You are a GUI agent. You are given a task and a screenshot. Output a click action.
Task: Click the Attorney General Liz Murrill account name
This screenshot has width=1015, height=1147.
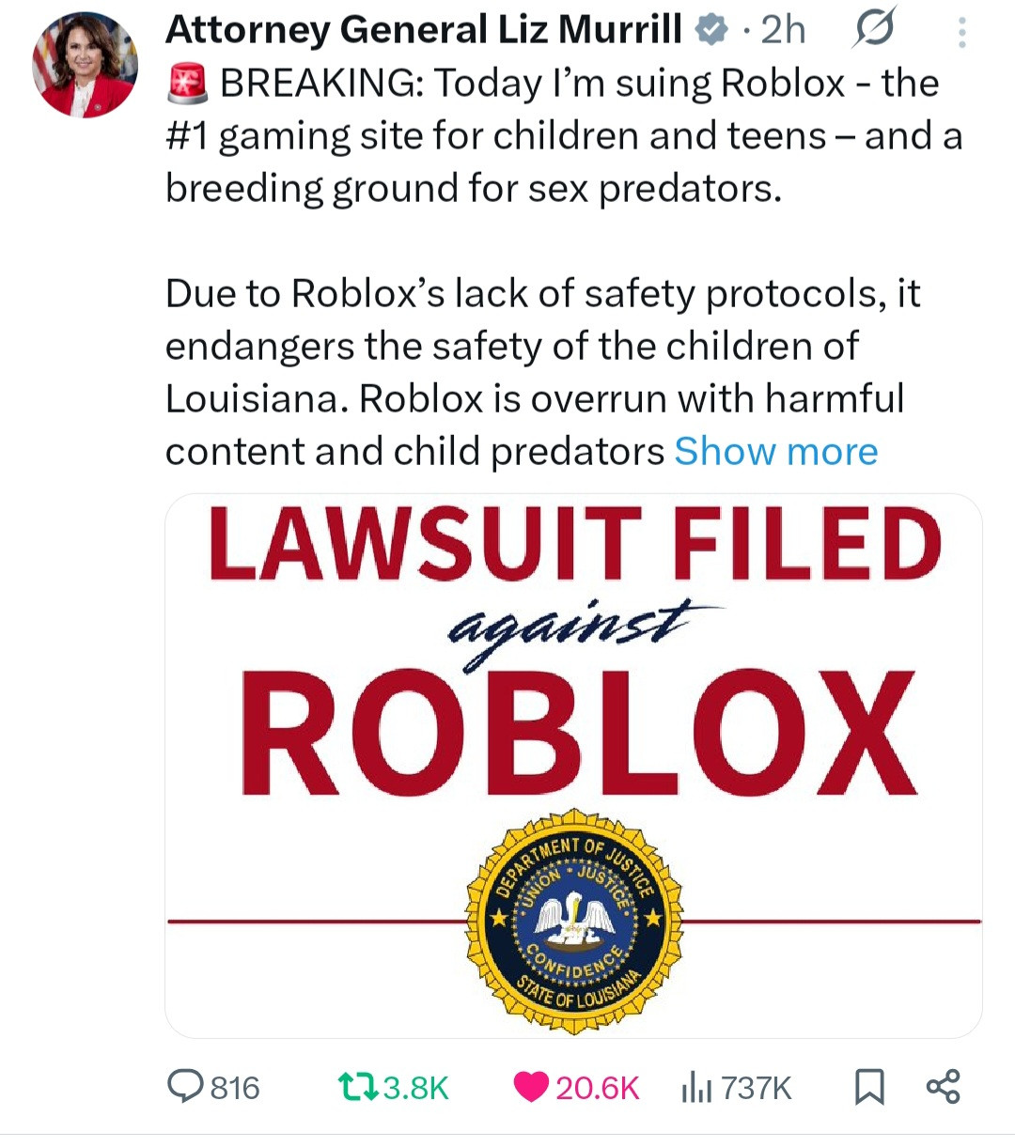pyautogui.click(x=423, y=30)
